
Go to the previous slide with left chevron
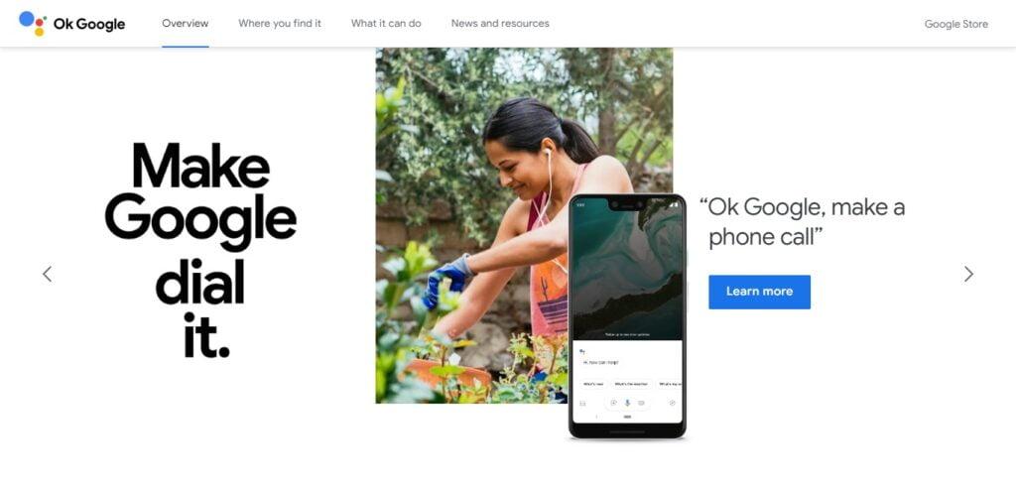coord(48,274)
